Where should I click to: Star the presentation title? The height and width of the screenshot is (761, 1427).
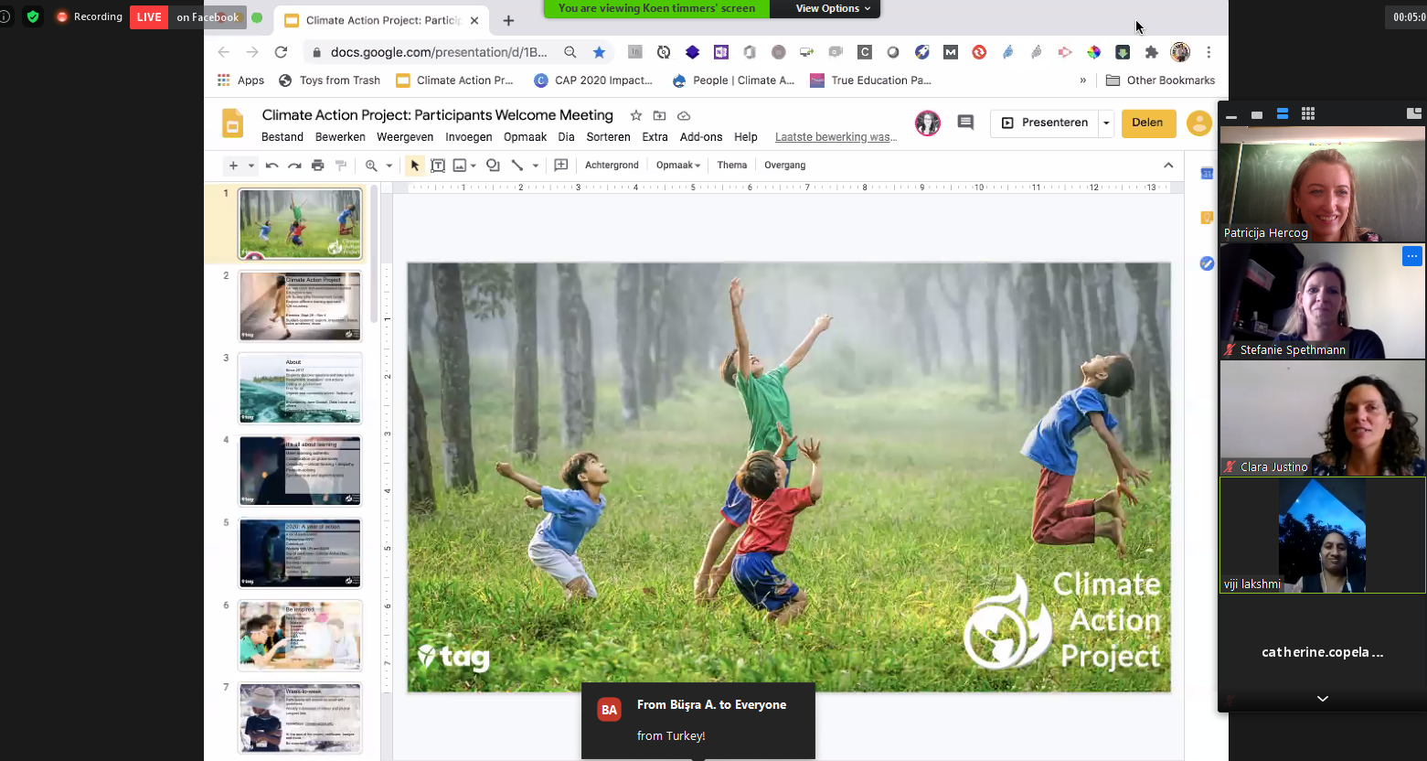(x=635, y=115)
